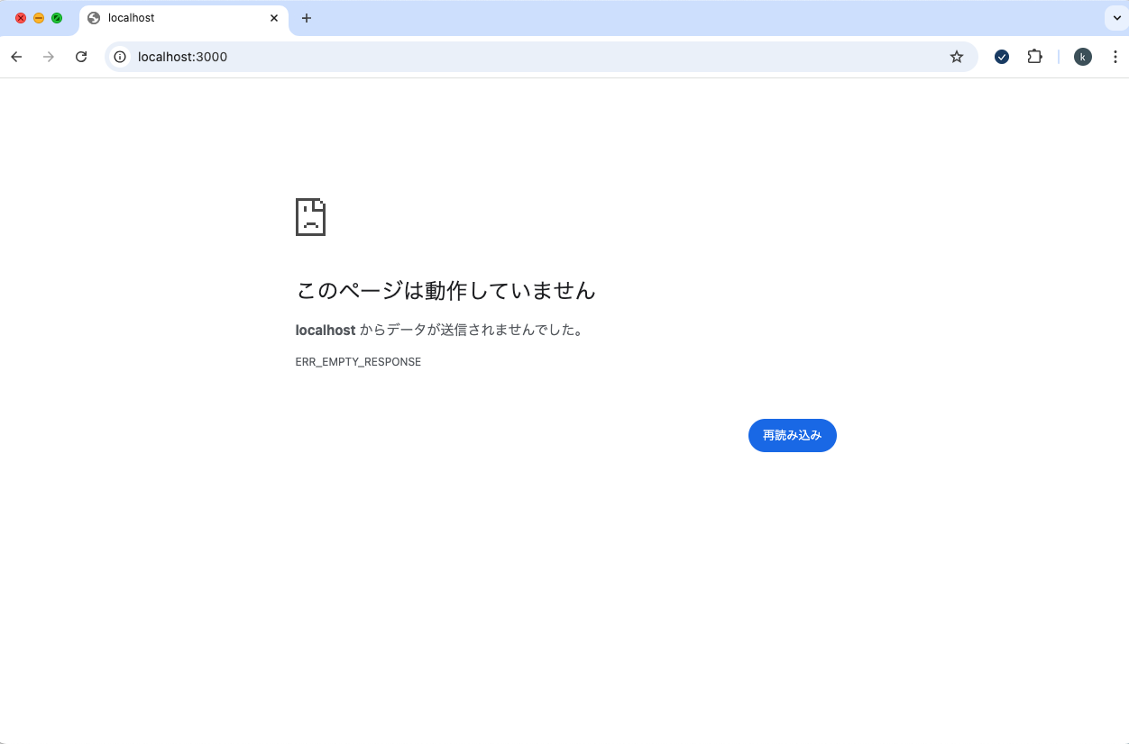The width and height of the screenshot is (1129, 744).
Task: Minimize the window with the yellow button
Action: [39, 18]
